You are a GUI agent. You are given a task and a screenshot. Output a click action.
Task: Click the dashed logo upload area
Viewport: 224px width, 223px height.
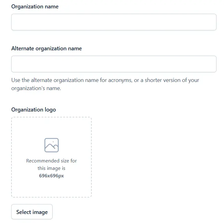coord(51,186)
